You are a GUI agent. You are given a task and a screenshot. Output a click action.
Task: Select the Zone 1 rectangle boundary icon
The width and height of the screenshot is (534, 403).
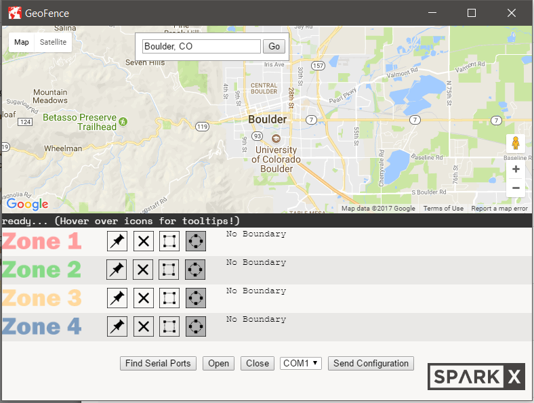(x=169, y=241)
